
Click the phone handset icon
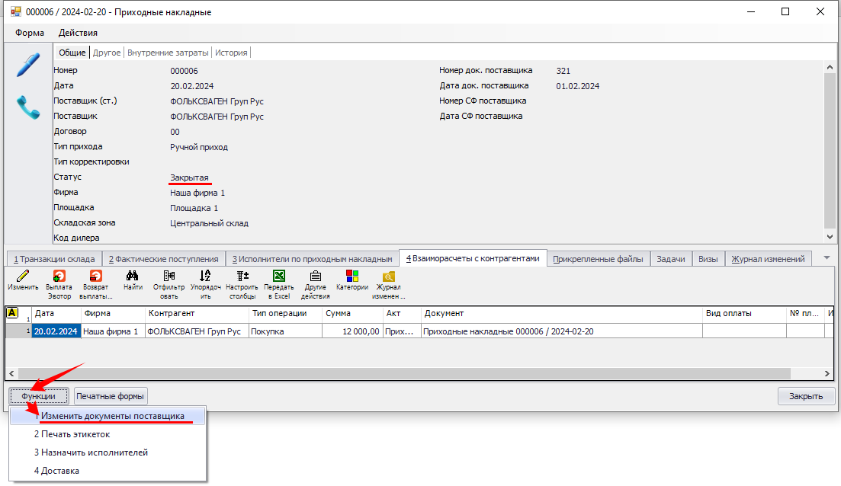pos(27,107)
